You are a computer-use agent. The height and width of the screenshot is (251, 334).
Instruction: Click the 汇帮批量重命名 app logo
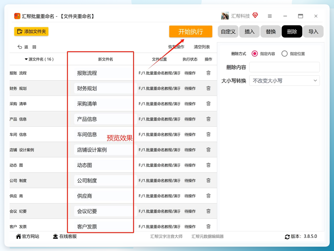[x=17, y=16]
